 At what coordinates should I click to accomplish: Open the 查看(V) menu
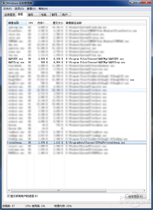click(x=31, y=9)
